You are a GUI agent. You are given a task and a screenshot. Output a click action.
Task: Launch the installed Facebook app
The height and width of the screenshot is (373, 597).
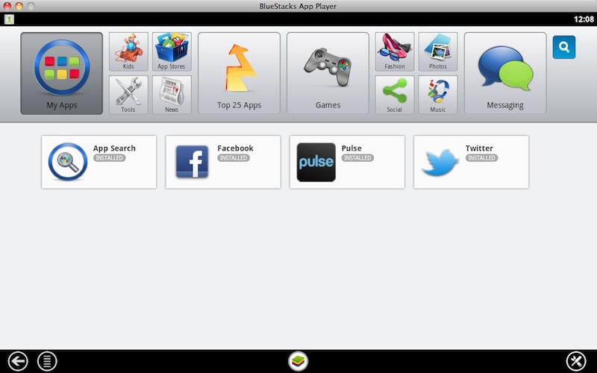(x=222, y=162)
